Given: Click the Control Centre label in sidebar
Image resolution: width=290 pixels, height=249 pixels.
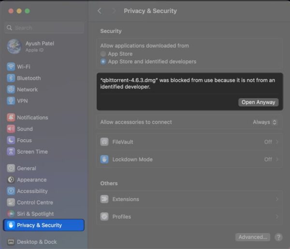Looking at the screenshot, I should point(35,203).
